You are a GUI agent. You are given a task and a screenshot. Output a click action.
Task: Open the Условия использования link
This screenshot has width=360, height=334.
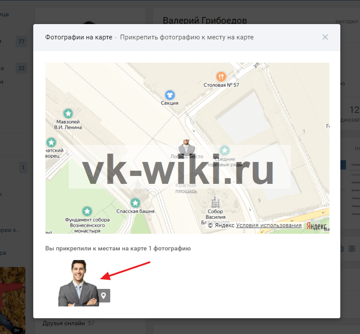pos(269,225)
